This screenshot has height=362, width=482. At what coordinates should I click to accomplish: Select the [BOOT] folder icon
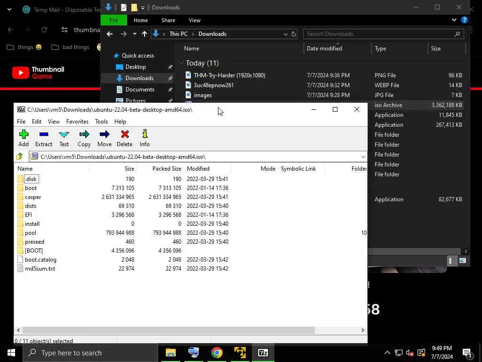pyautogui.click(x=20, y=251)
